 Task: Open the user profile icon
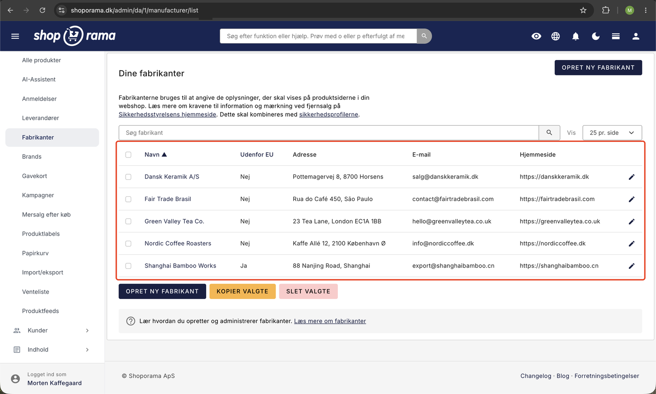point(636,36)
